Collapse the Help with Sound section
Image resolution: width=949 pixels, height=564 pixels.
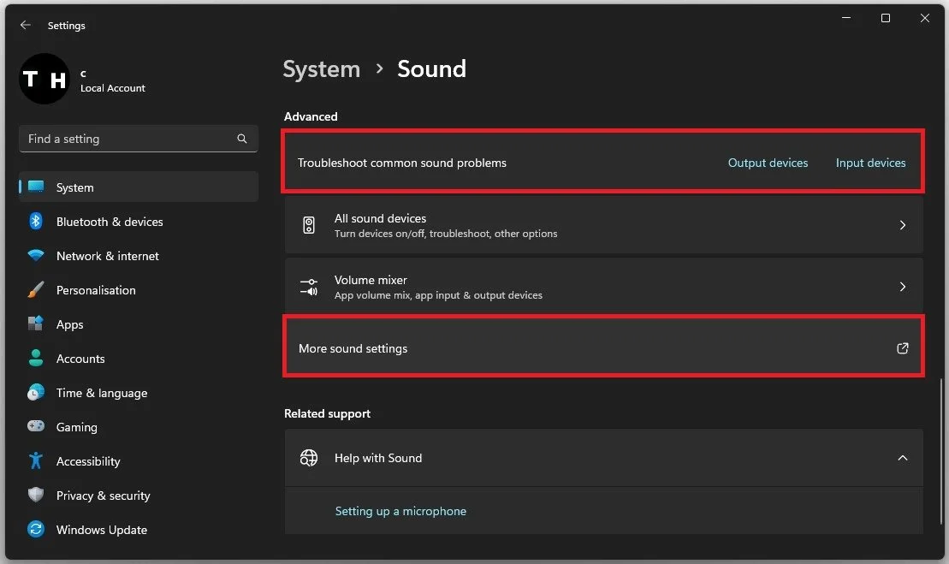tap(902, 458)
